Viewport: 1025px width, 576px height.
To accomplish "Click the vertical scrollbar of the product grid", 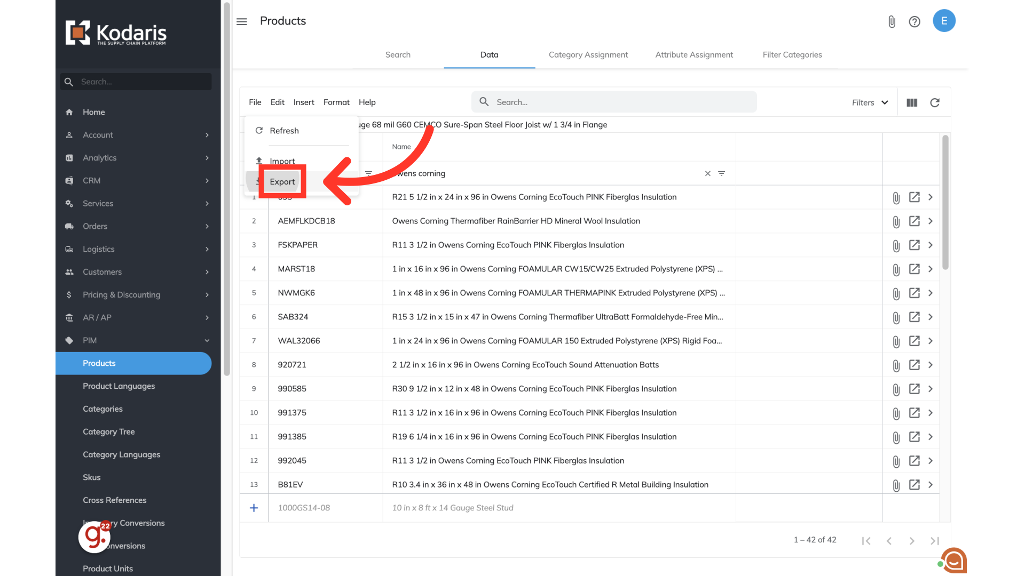I will (x=945, y=203).
